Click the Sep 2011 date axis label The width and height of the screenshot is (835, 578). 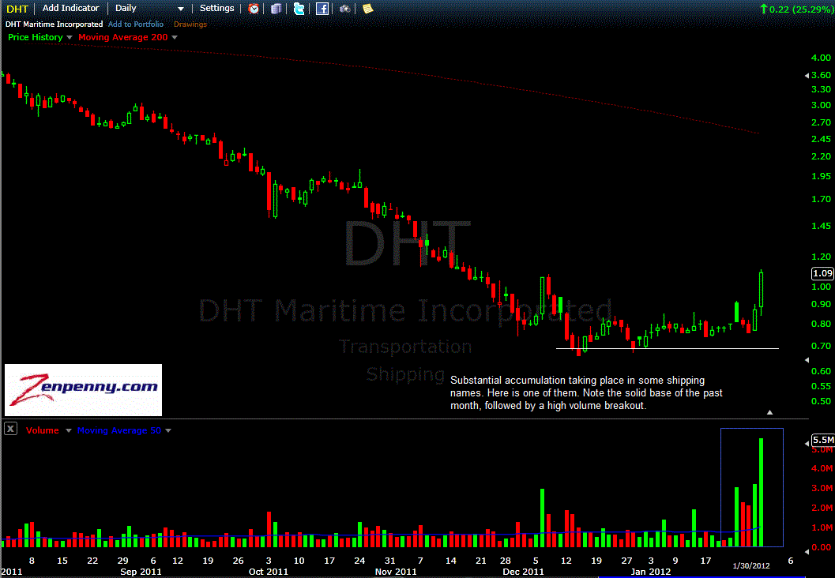click(x=141, y=572)
